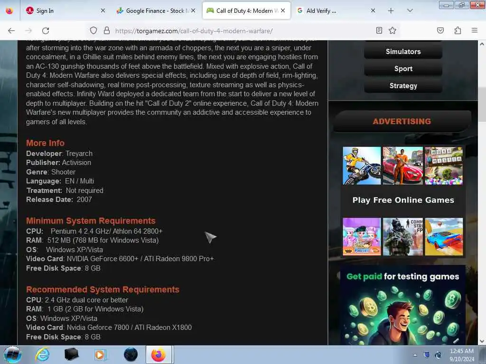Open the Sport category
The image size is (486, 364).
(403, 69)
